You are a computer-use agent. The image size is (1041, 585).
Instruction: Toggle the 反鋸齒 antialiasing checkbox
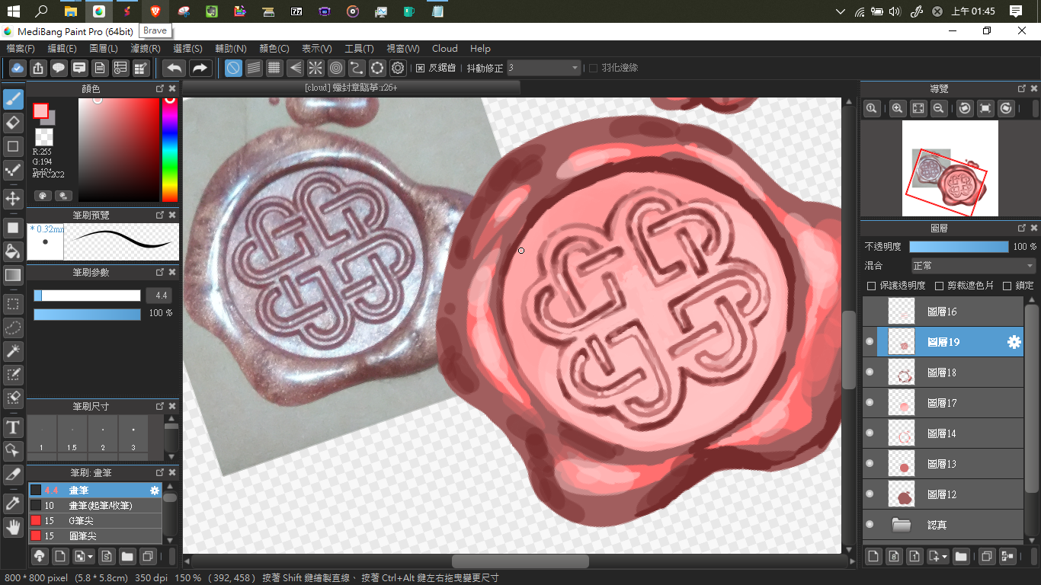point(420,68)
